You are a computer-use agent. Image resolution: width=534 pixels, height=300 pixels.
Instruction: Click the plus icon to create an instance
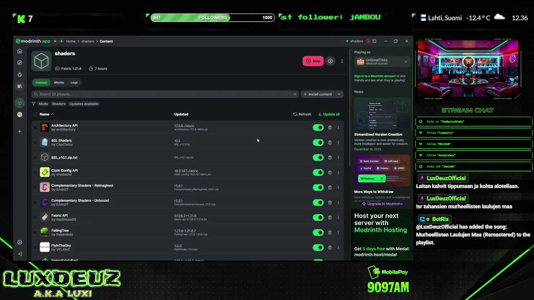click(20, 131)
